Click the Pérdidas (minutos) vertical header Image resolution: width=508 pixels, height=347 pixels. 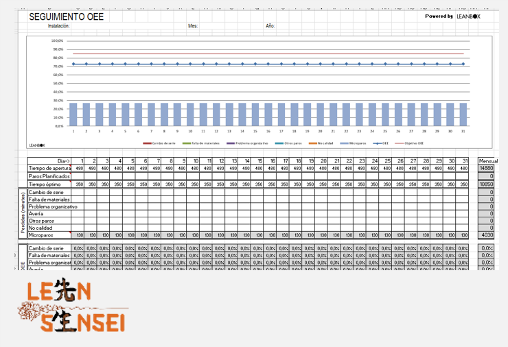pyautogui.click(x=23, y=213)
